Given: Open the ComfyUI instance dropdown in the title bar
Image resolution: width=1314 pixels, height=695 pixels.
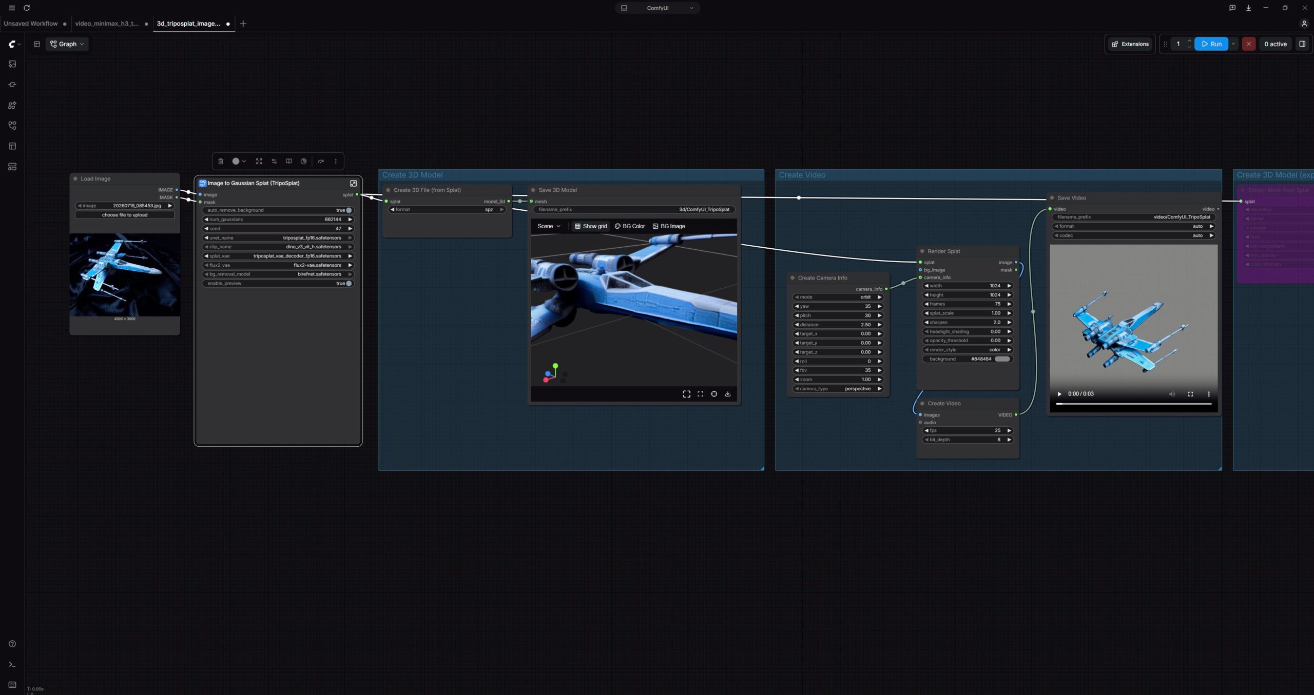Looking at the screenshot, I should point(658,8).
